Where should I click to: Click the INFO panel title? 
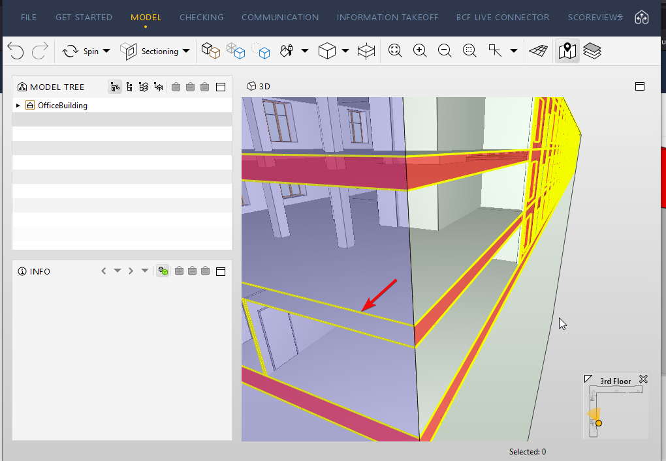click(x=40, y=271)
